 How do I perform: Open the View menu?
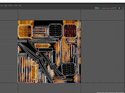pos(2,5)
